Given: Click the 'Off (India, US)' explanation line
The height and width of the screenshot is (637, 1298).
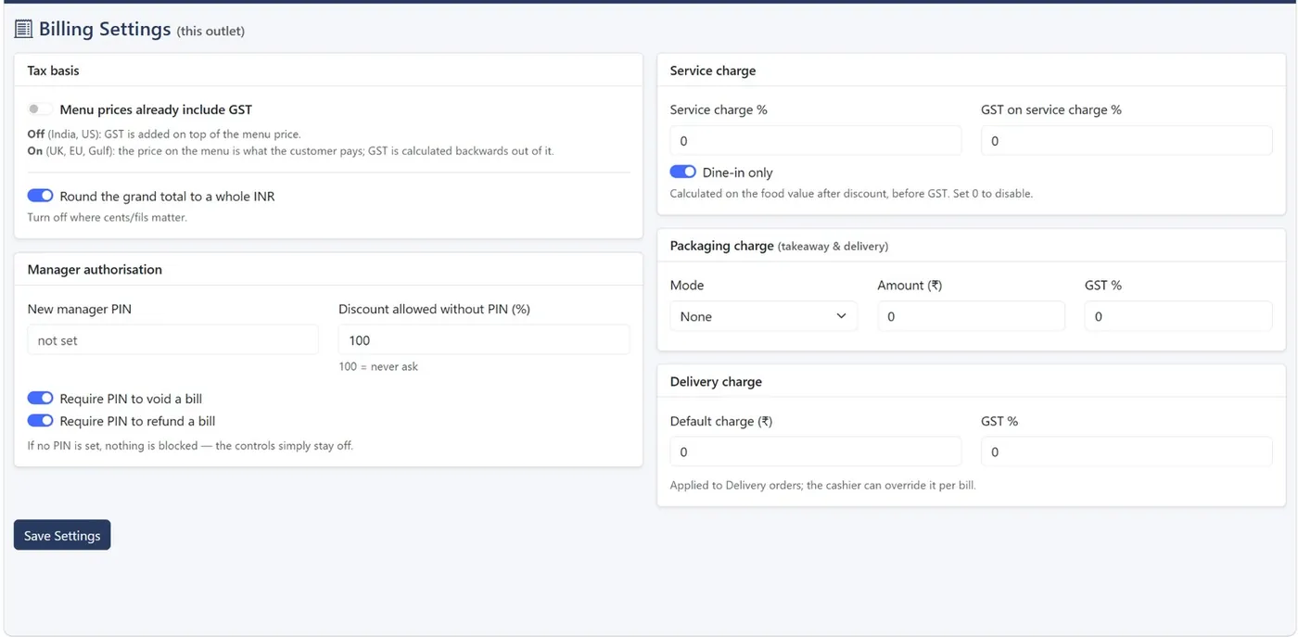Looking at the screenshot, I should [x=164, y=134].
